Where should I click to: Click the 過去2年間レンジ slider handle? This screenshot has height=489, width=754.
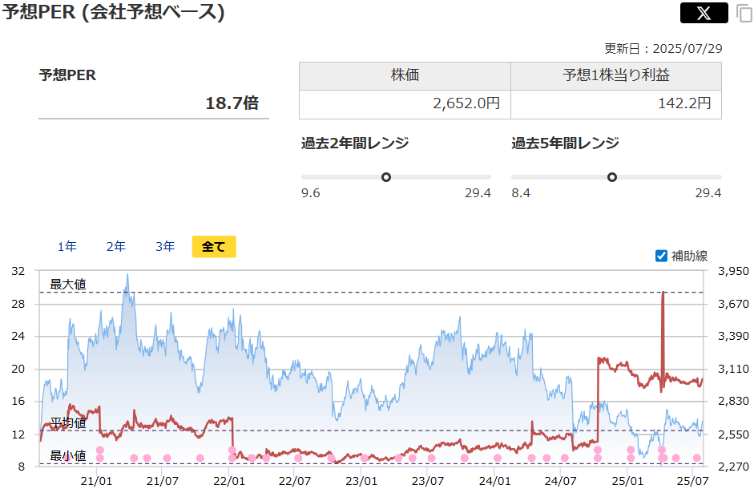[x=386, y=177]
